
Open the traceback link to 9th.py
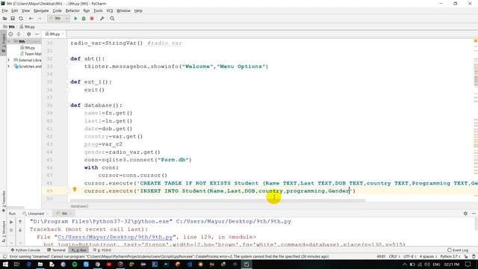point(115,237)
